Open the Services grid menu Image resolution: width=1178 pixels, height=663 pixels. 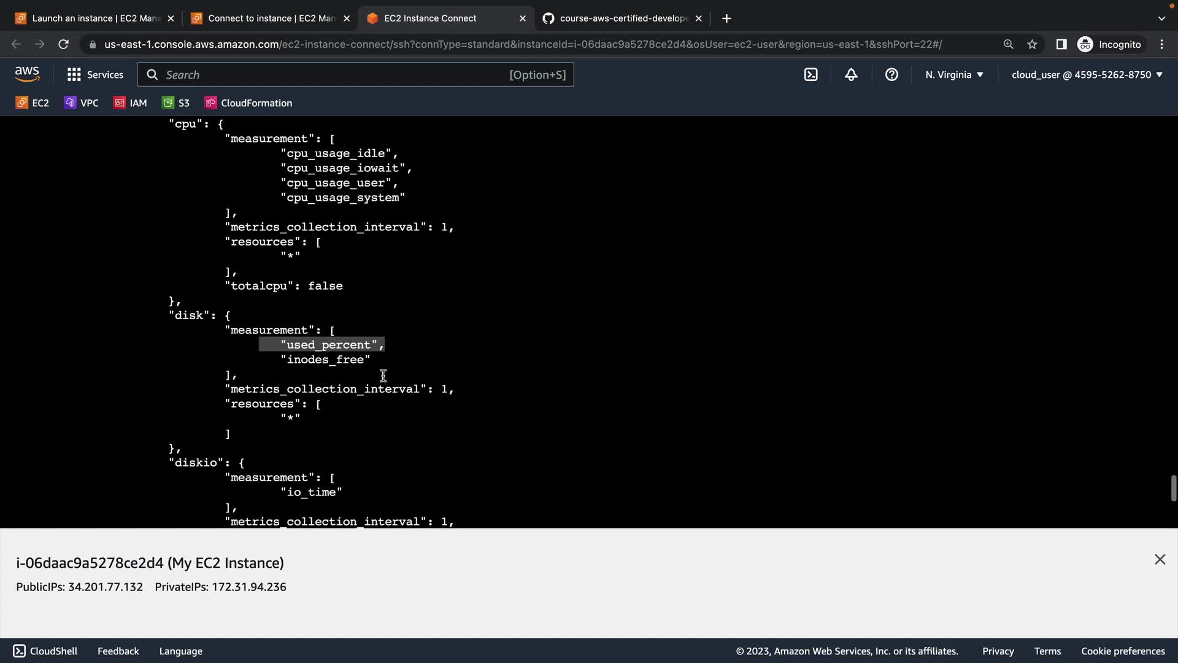tap(95, 75)
